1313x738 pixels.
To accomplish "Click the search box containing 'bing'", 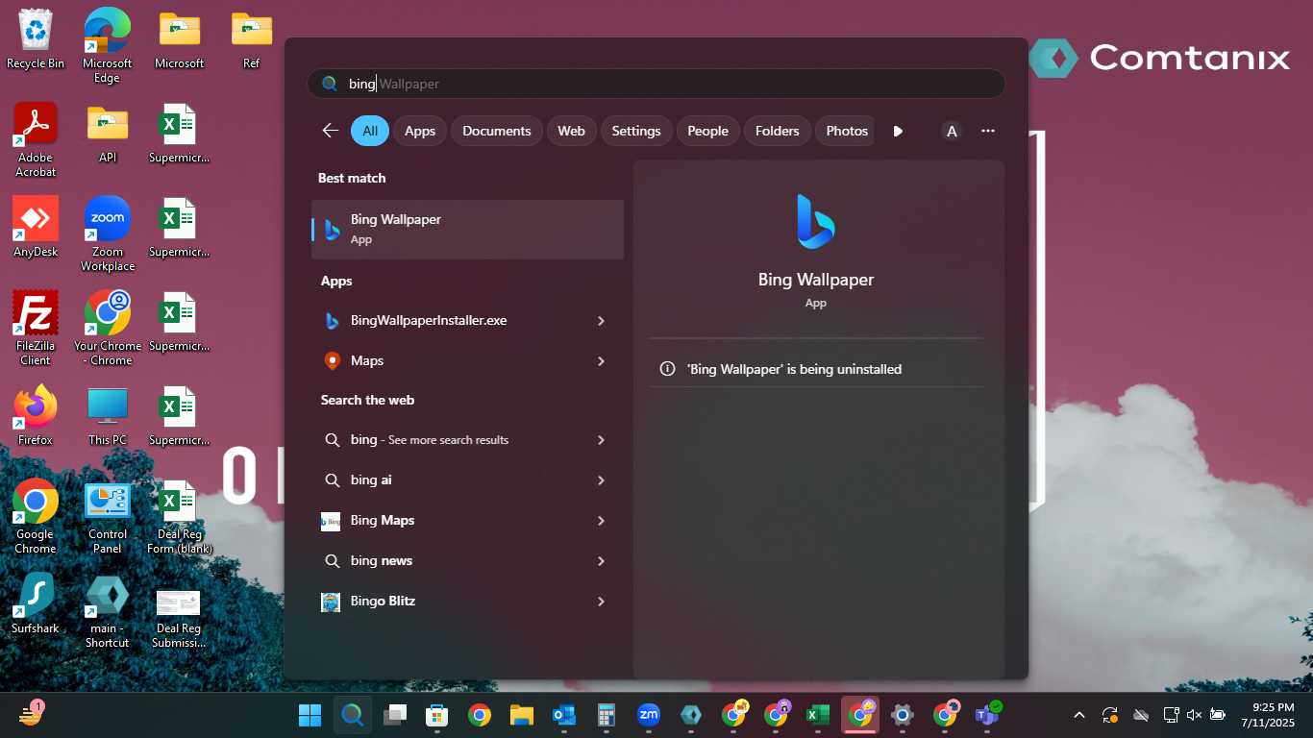I will [x=656, y=84].
